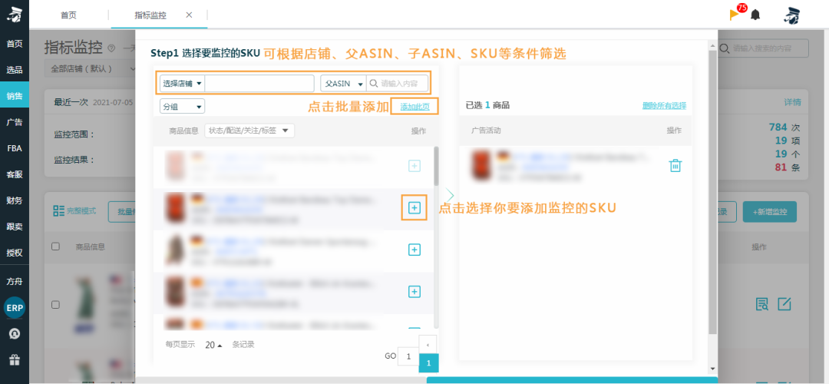Click the +新增监控 button

769,212
